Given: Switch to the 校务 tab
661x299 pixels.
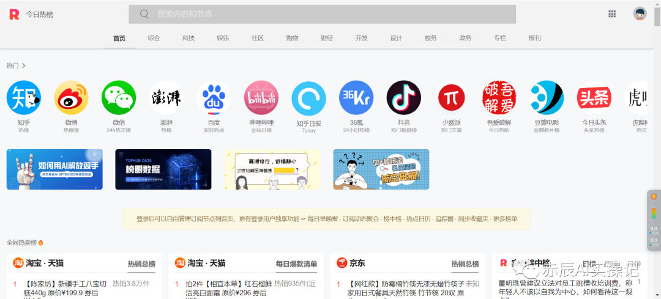Looking at the screenshot, I should 431,38.
